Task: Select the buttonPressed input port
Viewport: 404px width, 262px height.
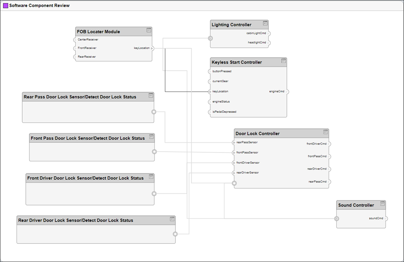Action: click(210, 71)
